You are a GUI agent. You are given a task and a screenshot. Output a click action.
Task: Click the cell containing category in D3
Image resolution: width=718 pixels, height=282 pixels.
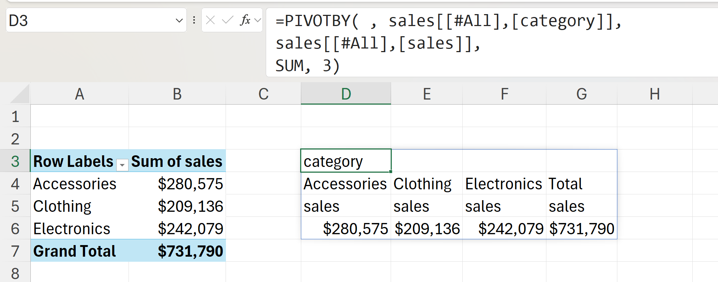(346, 161)
